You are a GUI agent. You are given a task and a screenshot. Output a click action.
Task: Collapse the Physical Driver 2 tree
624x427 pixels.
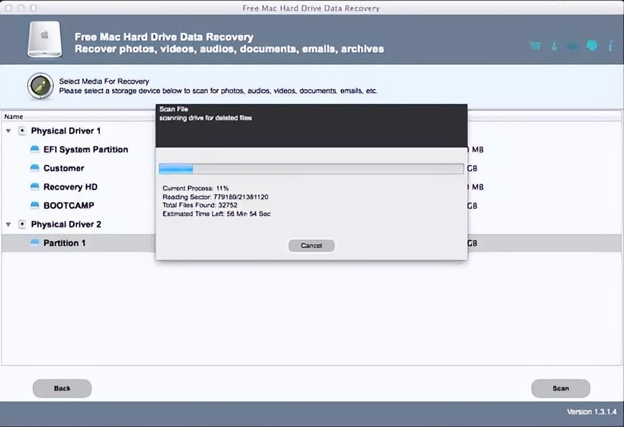coord(8,224)
